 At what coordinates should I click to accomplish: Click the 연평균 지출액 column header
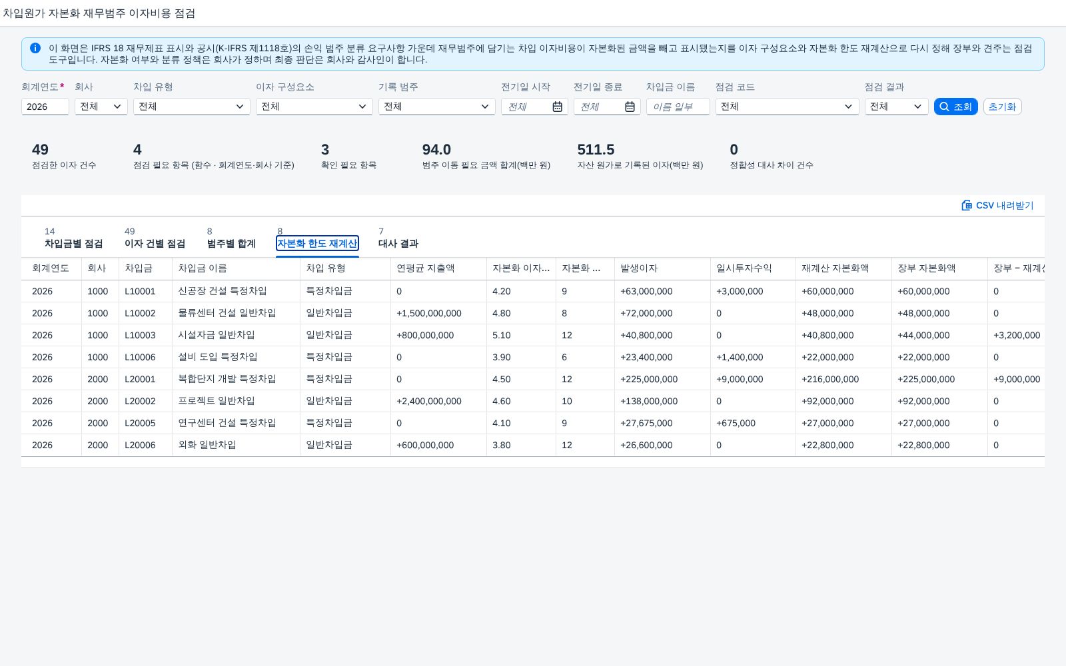438,268
